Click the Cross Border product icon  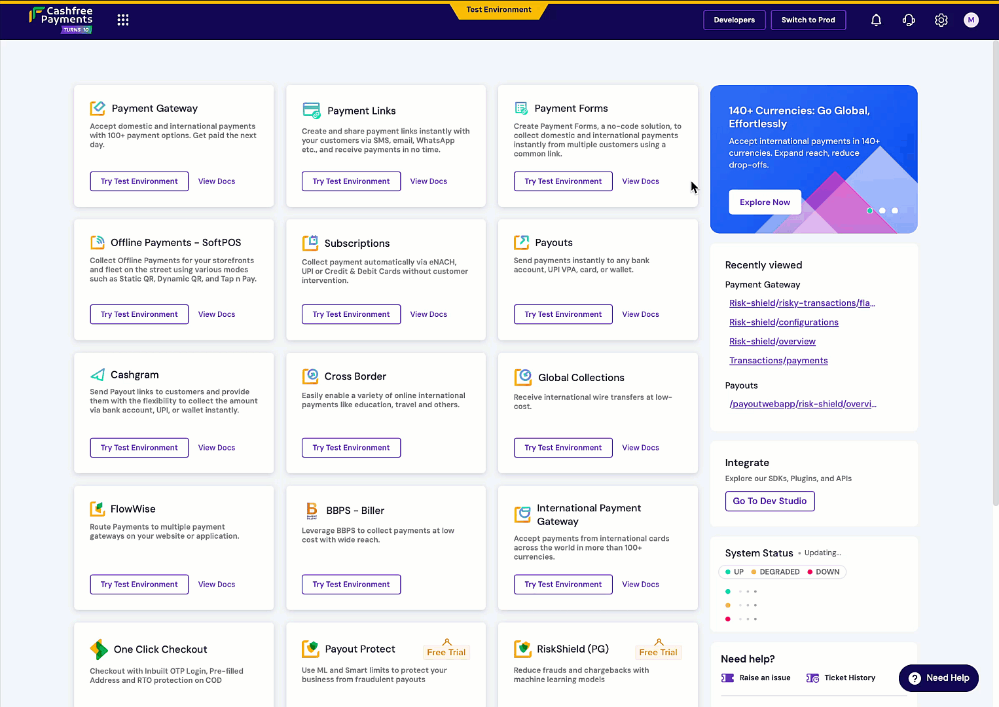point(310,376)
